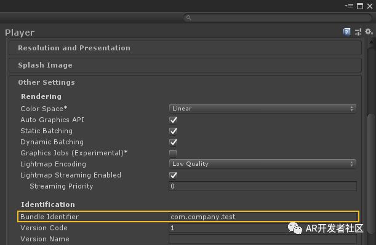
Task: Open the Lightmap Encoding dropdown
Action: (263, 164)
